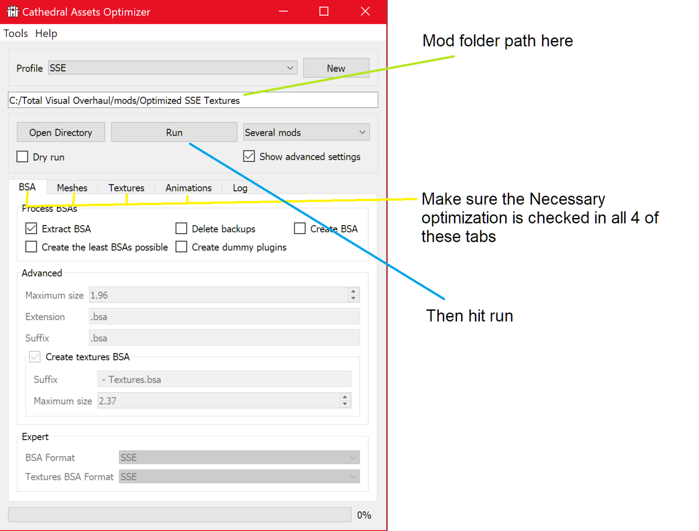Open the Tools menu

[x=16, y=33]
